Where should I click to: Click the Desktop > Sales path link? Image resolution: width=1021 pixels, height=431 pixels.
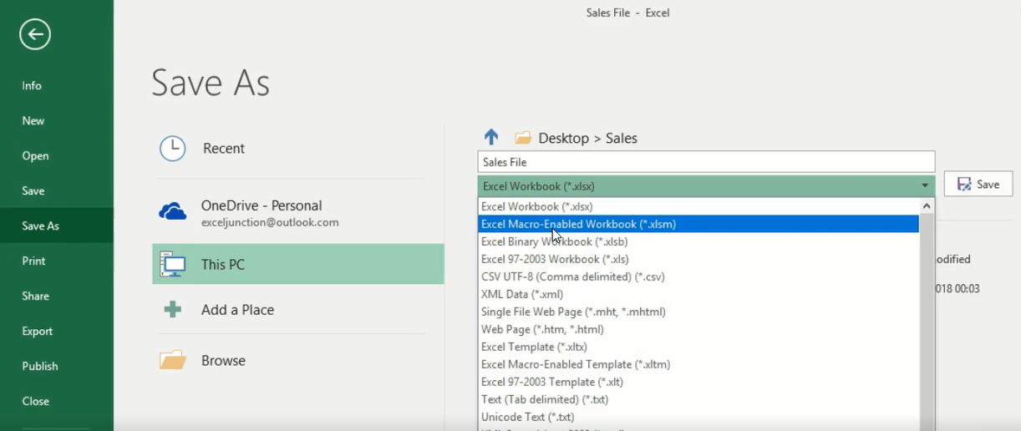tap(587, 138)
